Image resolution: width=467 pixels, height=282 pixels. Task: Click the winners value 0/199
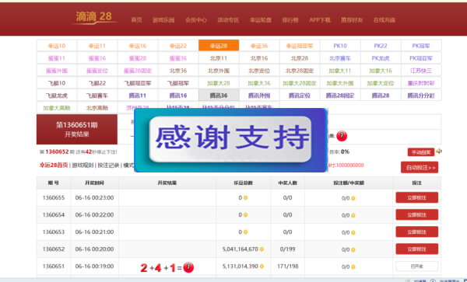pyautogui.click(x=287, y=249)
